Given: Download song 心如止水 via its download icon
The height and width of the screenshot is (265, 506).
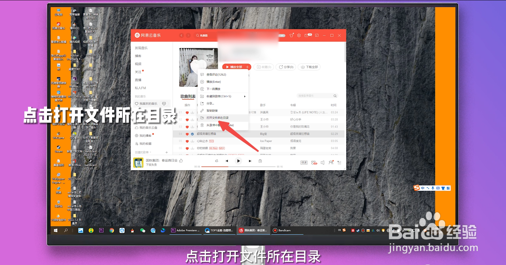Looking at the screenshot, I should pos(192,141).
